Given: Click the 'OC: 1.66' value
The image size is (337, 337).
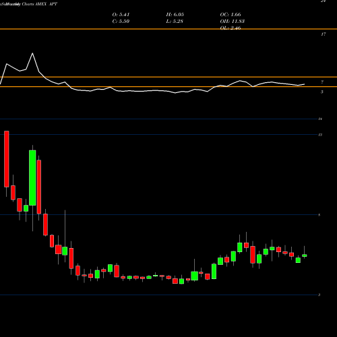Looking at the screenshot, I should click(231, 15).
